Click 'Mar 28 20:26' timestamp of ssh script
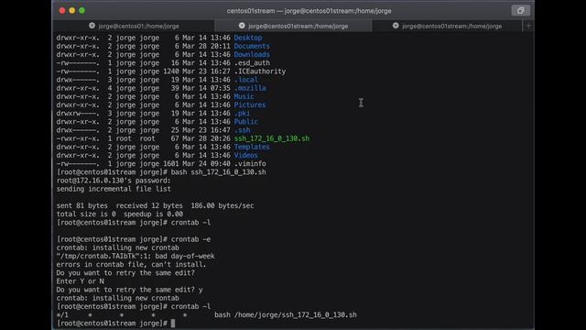This screenshot has height=330, width=586. (x=206, y=138)
